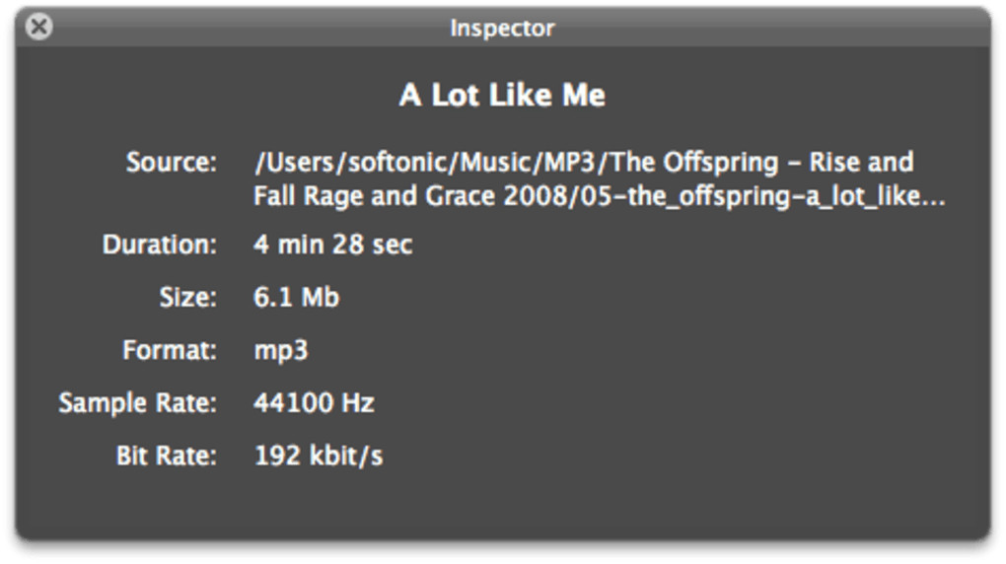This screenshot has height=564, width=1006.
Task: Click the Duration label
Action: coord(160,245)
